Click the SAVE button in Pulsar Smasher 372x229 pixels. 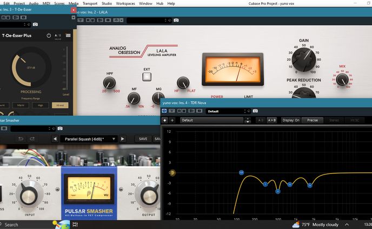[143, 139]
